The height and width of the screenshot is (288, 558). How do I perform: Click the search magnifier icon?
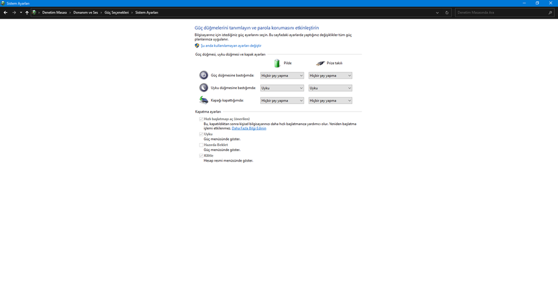(551, 12)
